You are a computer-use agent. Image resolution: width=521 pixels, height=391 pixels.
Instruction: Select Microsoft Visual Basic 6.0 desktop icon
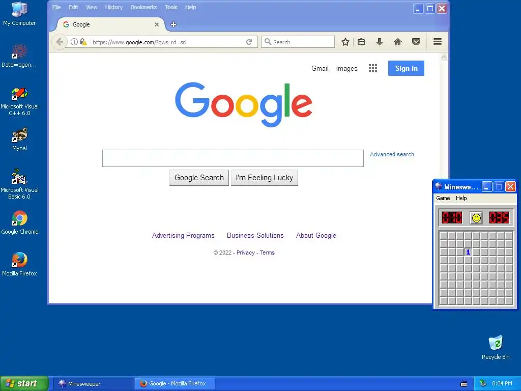pos(19,184)
